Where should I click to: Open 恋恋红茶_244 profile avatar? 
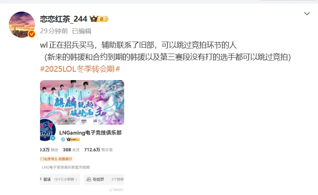[22, 24]
